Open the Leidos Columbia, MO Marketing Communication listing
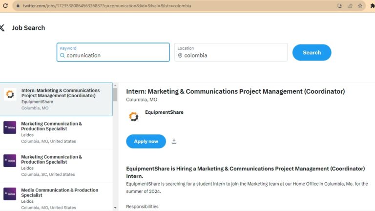Image resolution: width=375 pixels, height=211 pixels. pyautogui.click(x=56, y=132)
